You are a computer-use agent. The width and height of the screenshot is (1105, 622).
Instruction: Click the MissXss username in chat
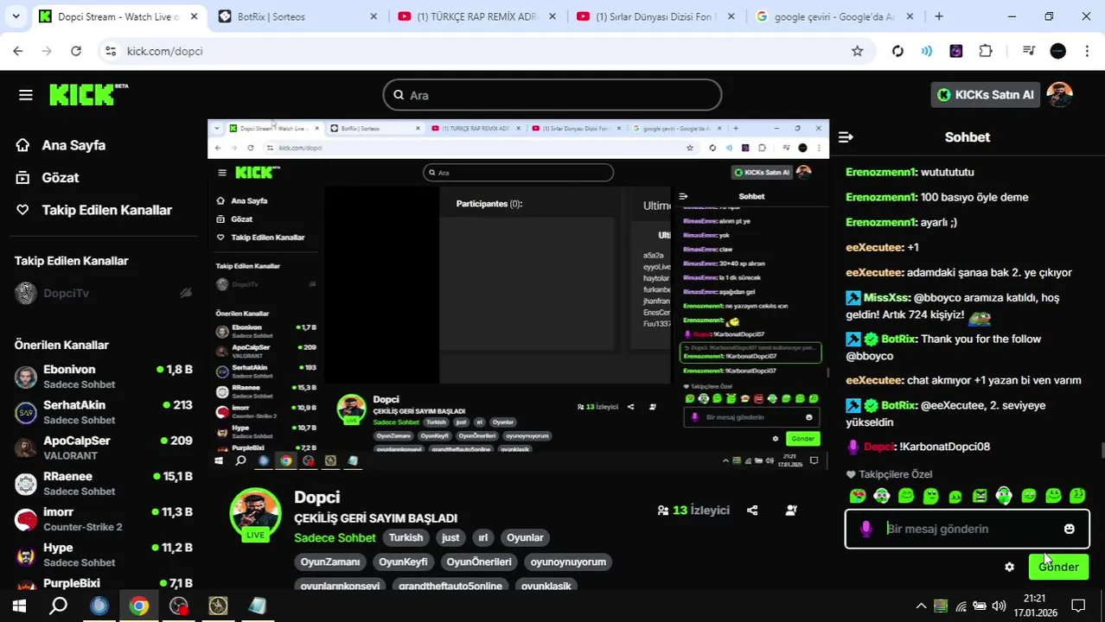pyautogui.click(x=886, y=297)
